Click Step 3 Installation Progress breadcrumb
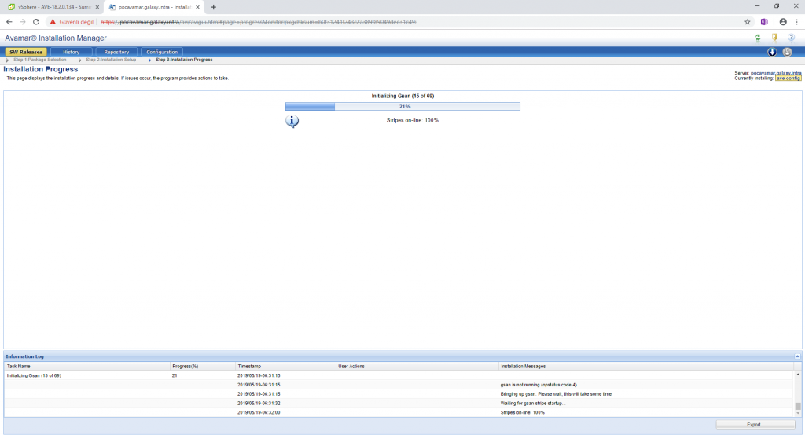 pyautogui.click(x=184, y=60)
